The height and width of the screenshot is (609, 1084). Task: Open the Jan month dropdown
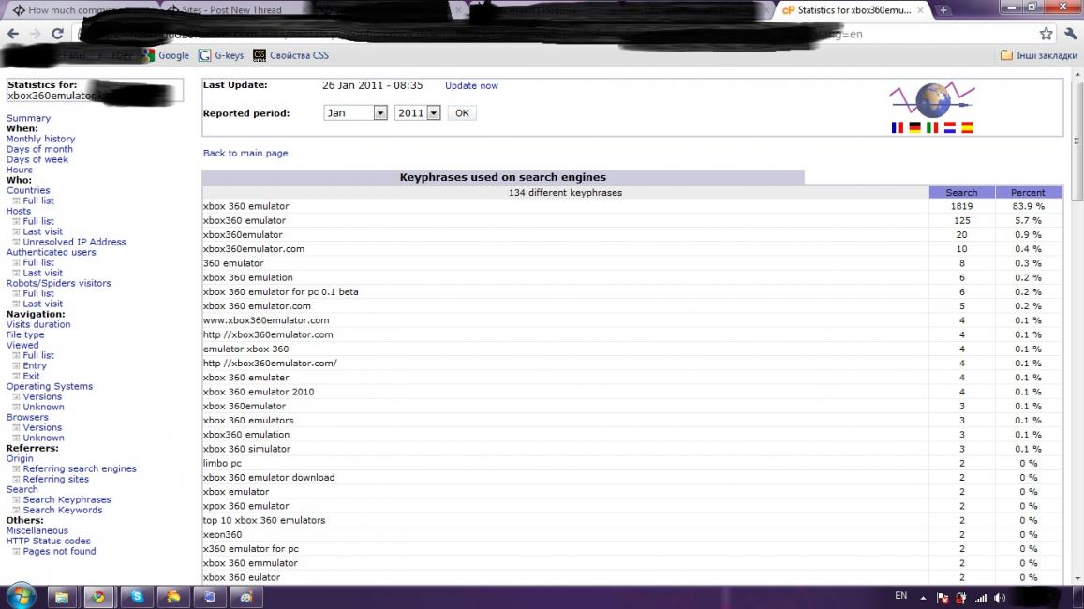[x=355, y=112]
